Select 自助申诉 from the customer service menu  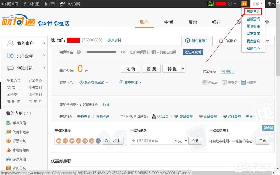coord(253,12)
